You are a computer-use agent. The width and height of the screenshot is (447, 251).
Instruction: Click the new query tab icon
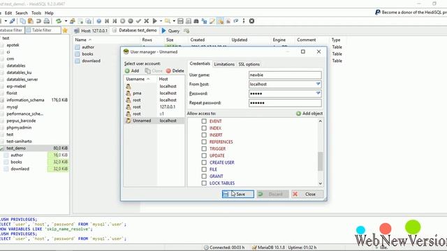point(186,31)
